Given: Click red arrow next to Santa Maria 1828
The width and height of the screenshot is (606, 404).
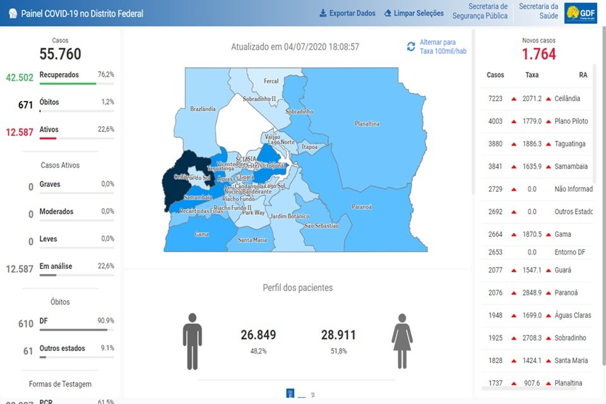Looking at the screenshot, I should [x=514, y=361].
